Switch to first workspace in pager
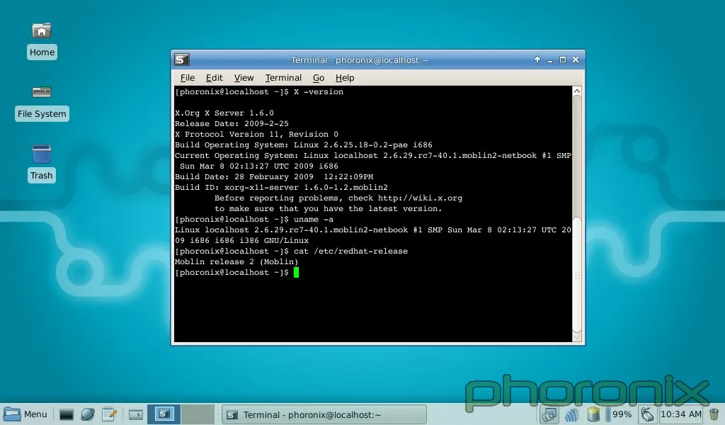725x425 pixels. pyautogui.click(x=164, y=414)
